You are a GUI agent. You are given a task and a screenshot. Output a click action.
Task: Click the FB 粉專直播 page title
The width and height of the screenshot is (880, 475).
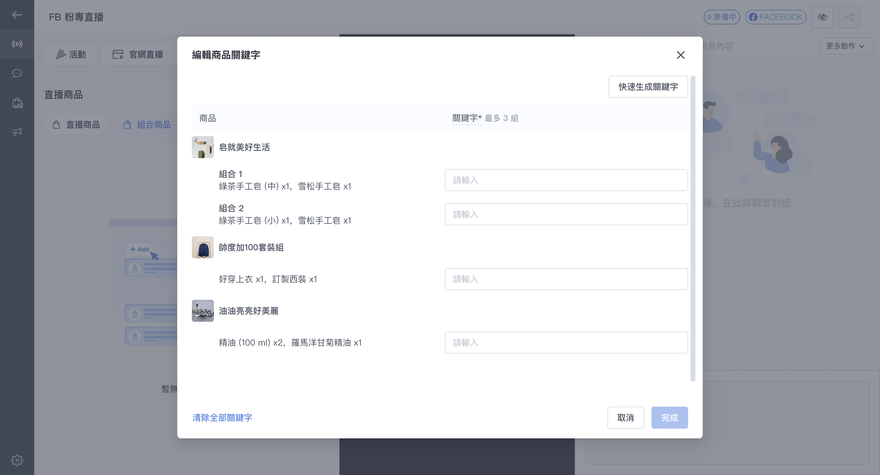point(76,17)
